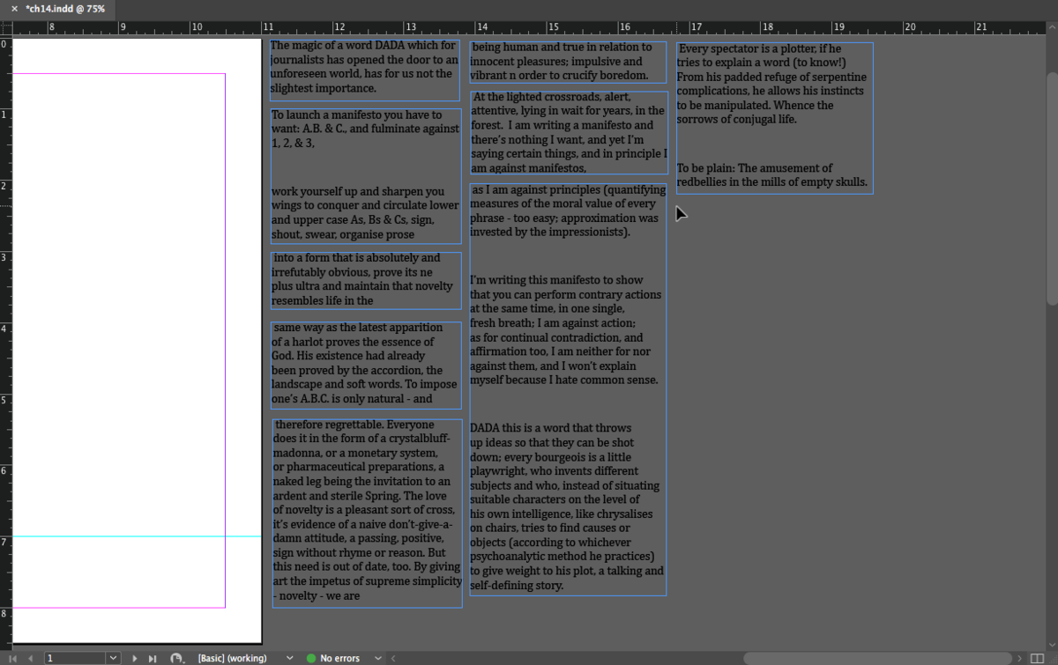Open the preflight No errors menu arrow

378,658
